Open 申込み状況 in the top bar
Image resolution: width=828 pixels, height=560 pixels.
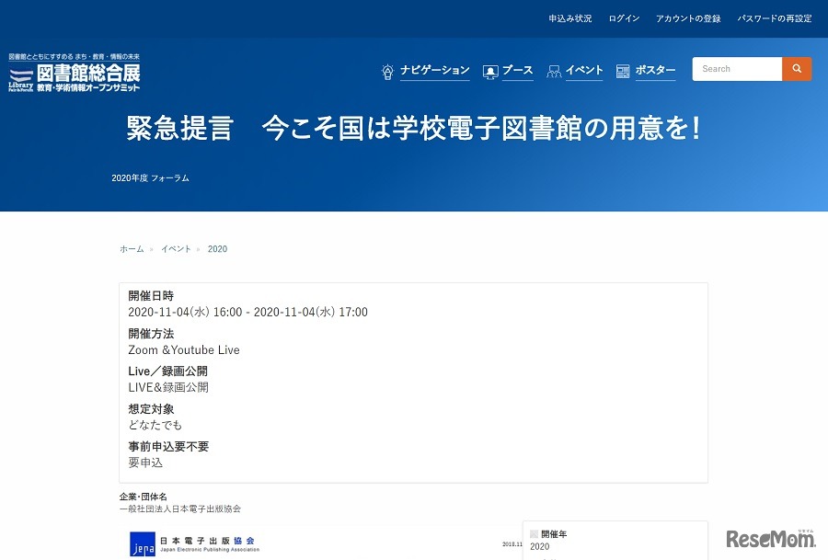(569, 17)
